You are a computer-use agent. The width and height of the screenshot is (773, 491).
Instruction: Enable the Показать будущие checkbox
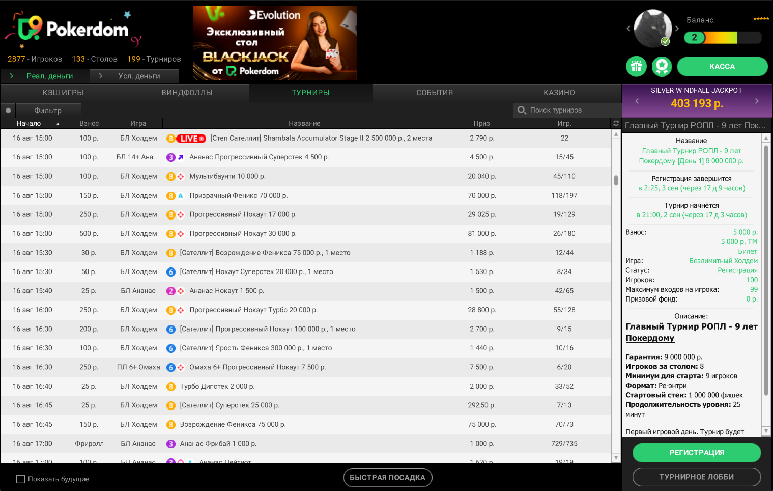[21, 479]
